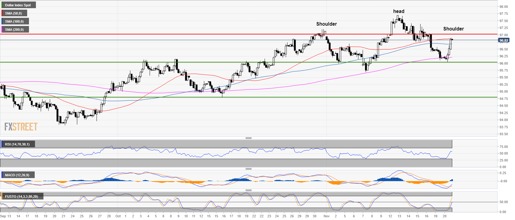This screenshot has height=220, width=515.
Task: Click the "Nov" label on the date axis
Action: point(326,216)
